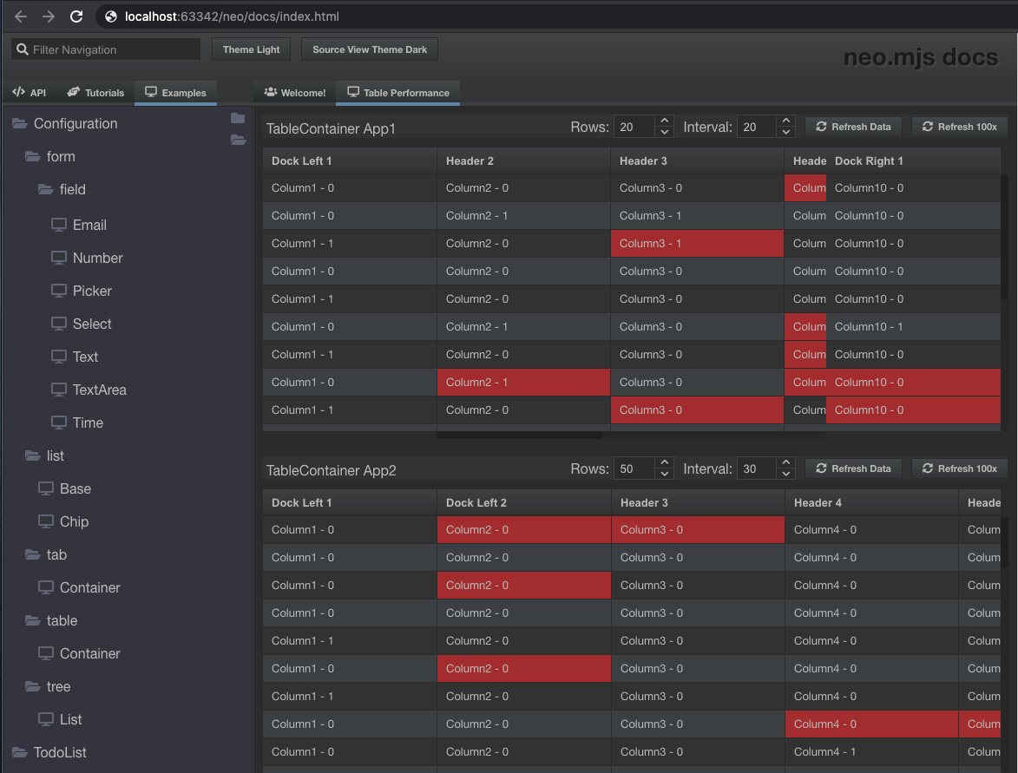Decrease App2 Interval with down arrow
Image resolution: width=1018 pixels, height=773 pixels.
pos(786,475)
